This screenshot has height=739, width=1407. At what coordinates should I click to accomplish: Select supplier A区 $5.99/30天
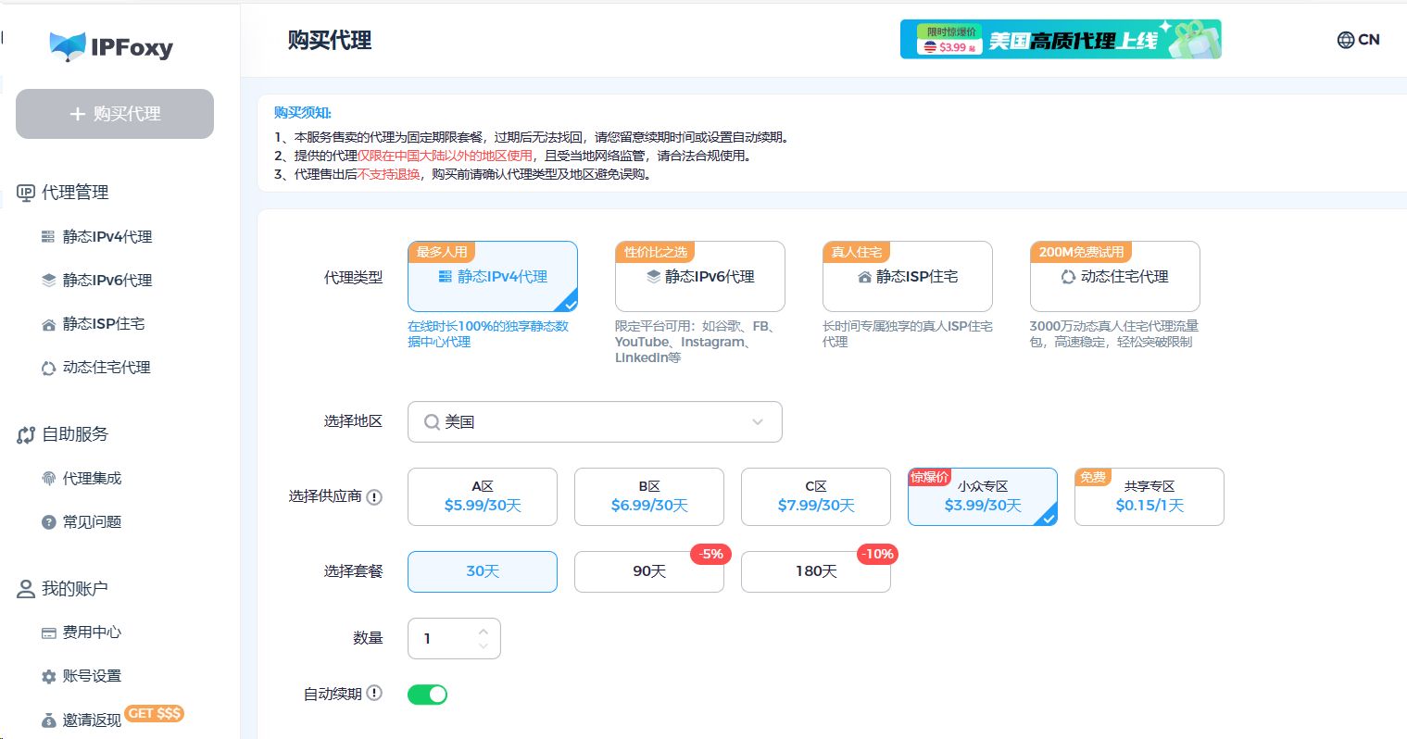pos(483,496)
